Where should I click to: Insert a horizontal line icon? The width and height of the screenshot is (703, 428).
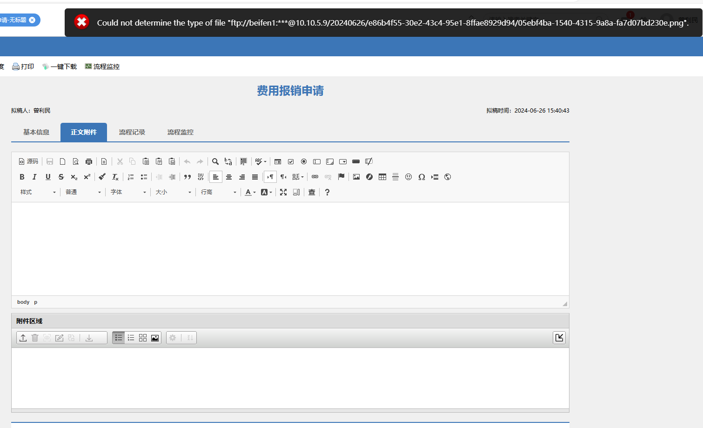click(395, 177)
